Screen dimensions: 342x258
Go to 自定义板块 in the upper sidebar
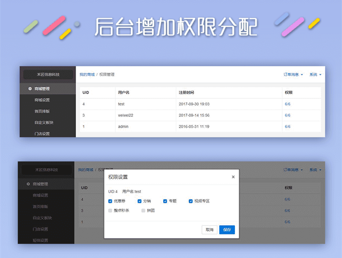coord(44,123)
